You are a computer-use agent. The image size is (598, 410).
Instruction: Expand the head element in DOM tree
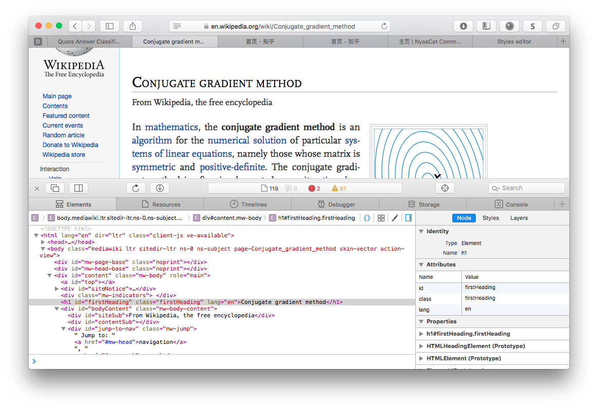pyautogui.click(x=43, y=242)
